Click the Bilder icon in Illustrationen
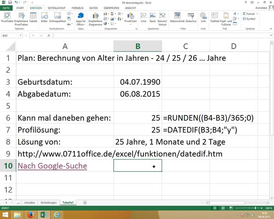Screen dimensions: 274x219 [44, 17]
